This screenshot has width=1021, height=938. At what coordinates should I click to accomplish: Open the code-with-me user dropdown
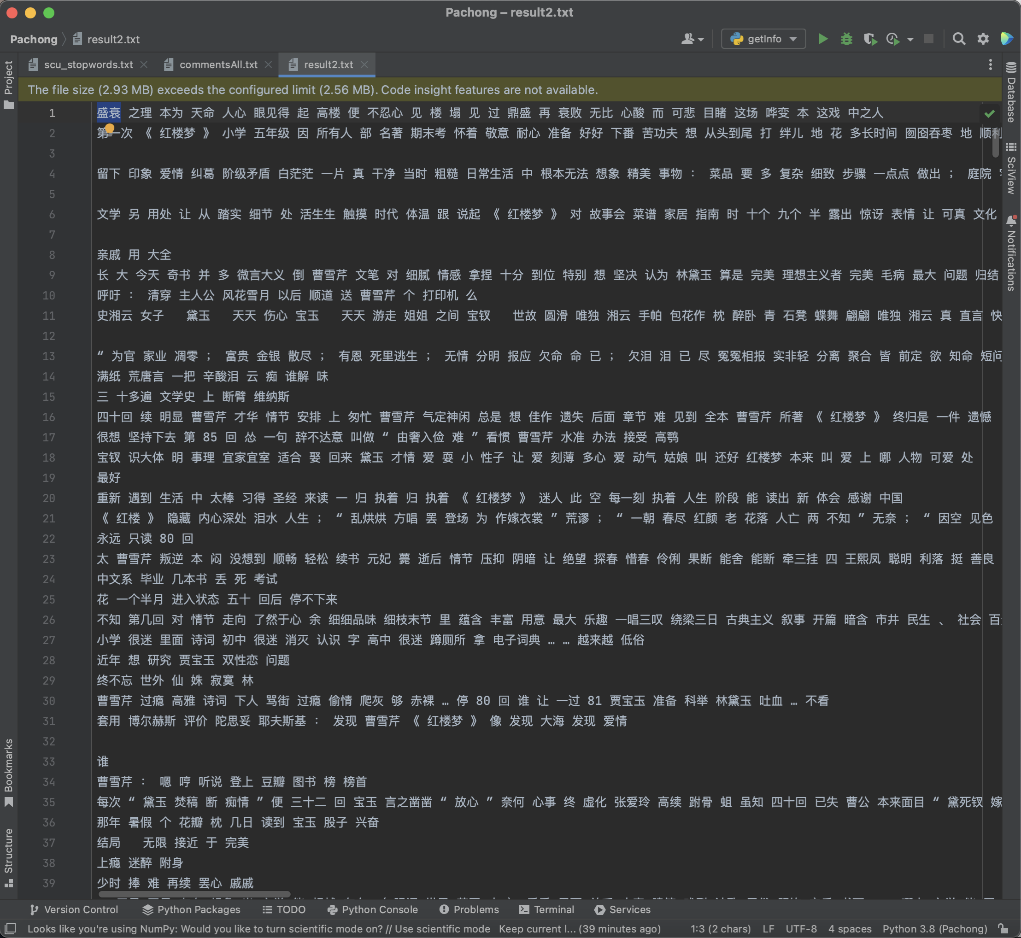point(692,39)
